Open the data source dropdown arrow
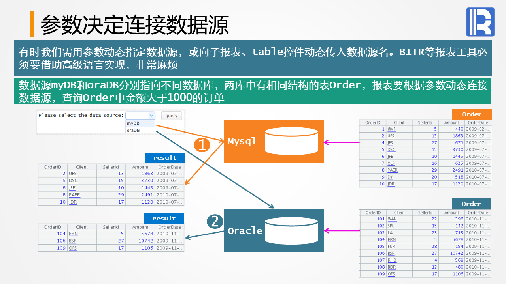506x284 pixels. (151, 116)
